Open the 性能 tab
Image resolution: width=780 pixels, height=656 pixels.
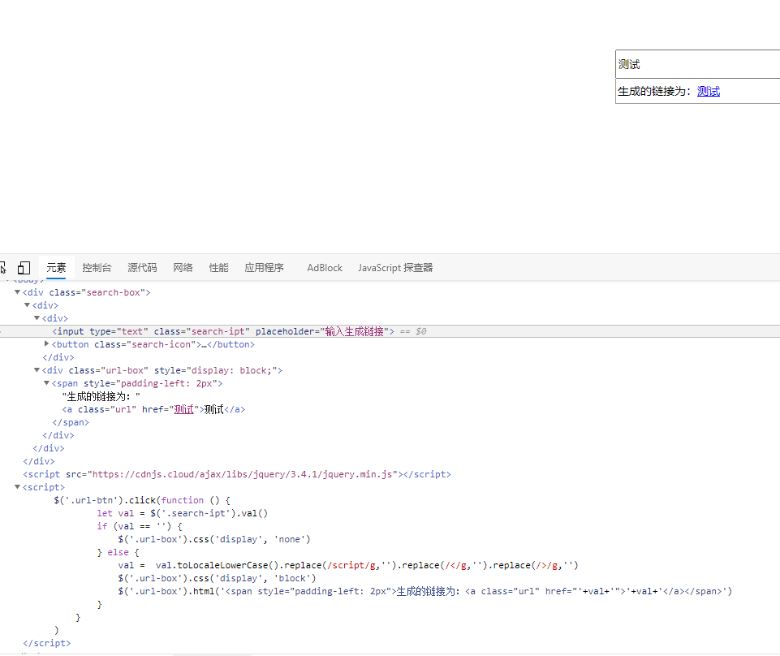click(218, 268)
